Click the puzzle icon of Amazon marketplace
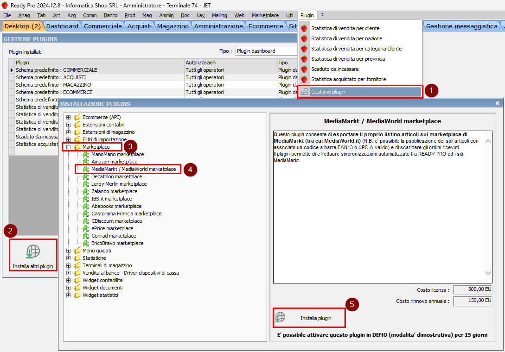 [x=86, y=162]
